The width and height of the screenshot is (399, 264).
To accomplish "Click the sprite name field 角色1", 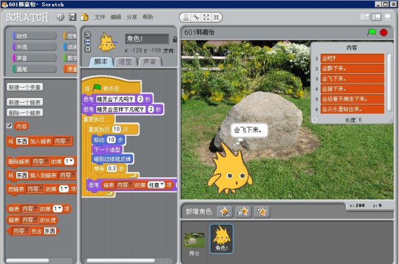I will 147,39.
